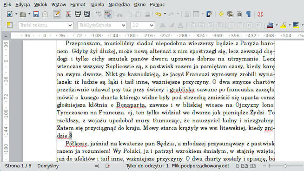Open the Plik menu
This screenshot has height=171, width=304.
point(7,5)
